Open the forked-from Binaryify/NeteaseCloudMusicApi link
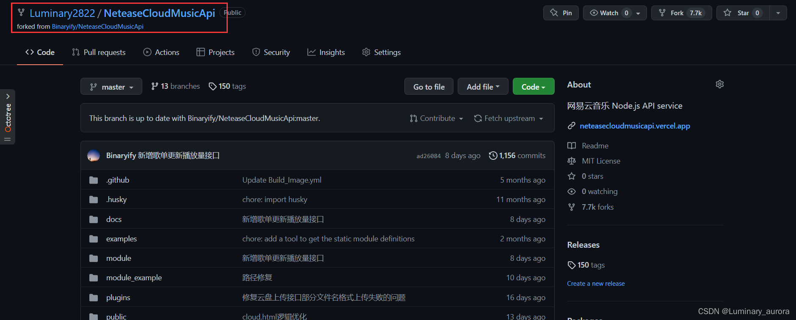This screenshot has width=796, height=320. (x=97, y=27)
